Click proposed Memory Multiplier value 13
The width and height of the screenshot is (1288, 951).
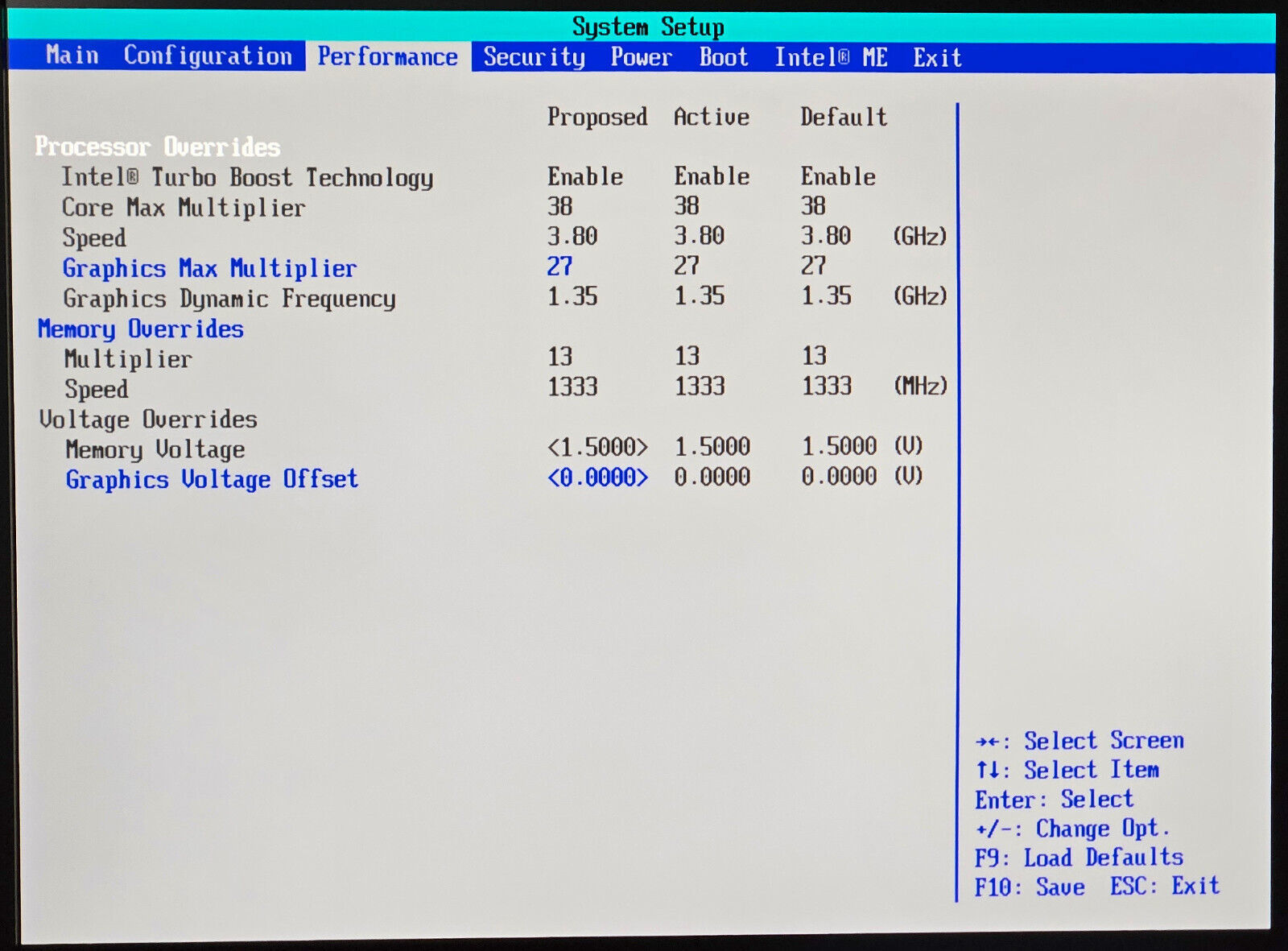(560, 356)
